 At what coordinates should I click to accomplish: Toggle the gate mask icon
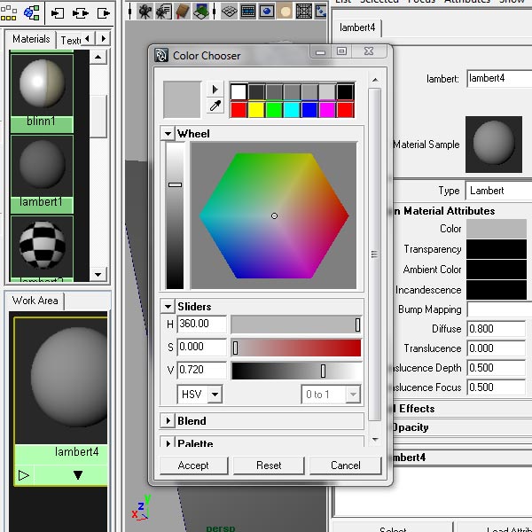pos(285,12)
